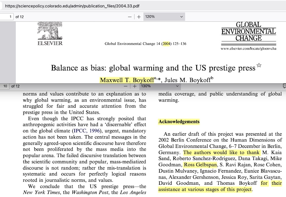
Task: Click the highlighted Acknowledgements heading
Action: pyautogui.click(x=179, y=122)
